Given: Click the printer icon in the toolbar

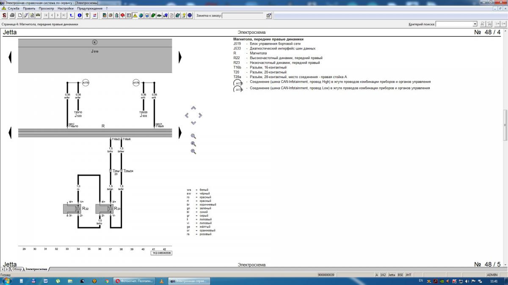Looking at the screenshot, I should [x=12, y=16].
